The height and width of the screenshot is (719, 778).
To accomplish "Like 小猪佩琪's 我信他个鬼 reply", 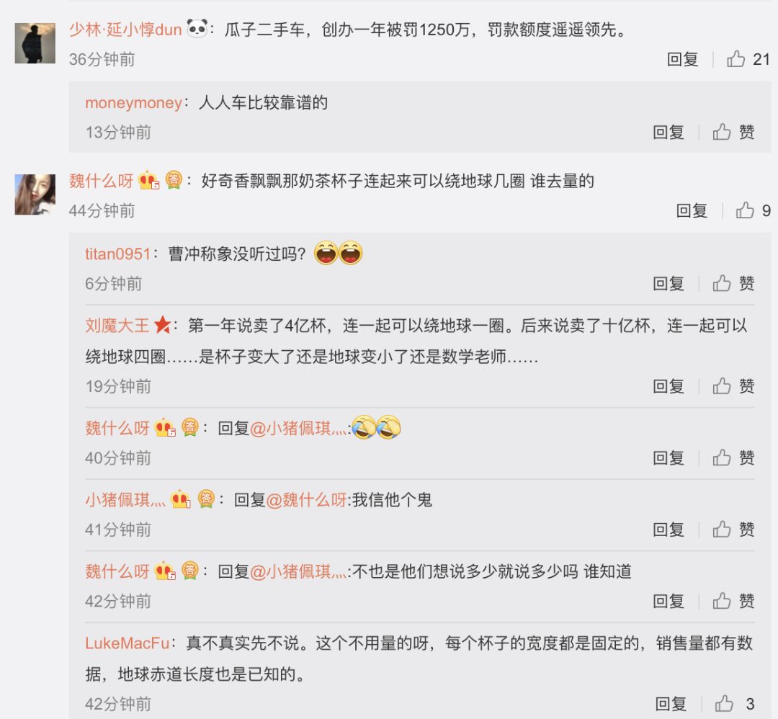I will point(734,530).
